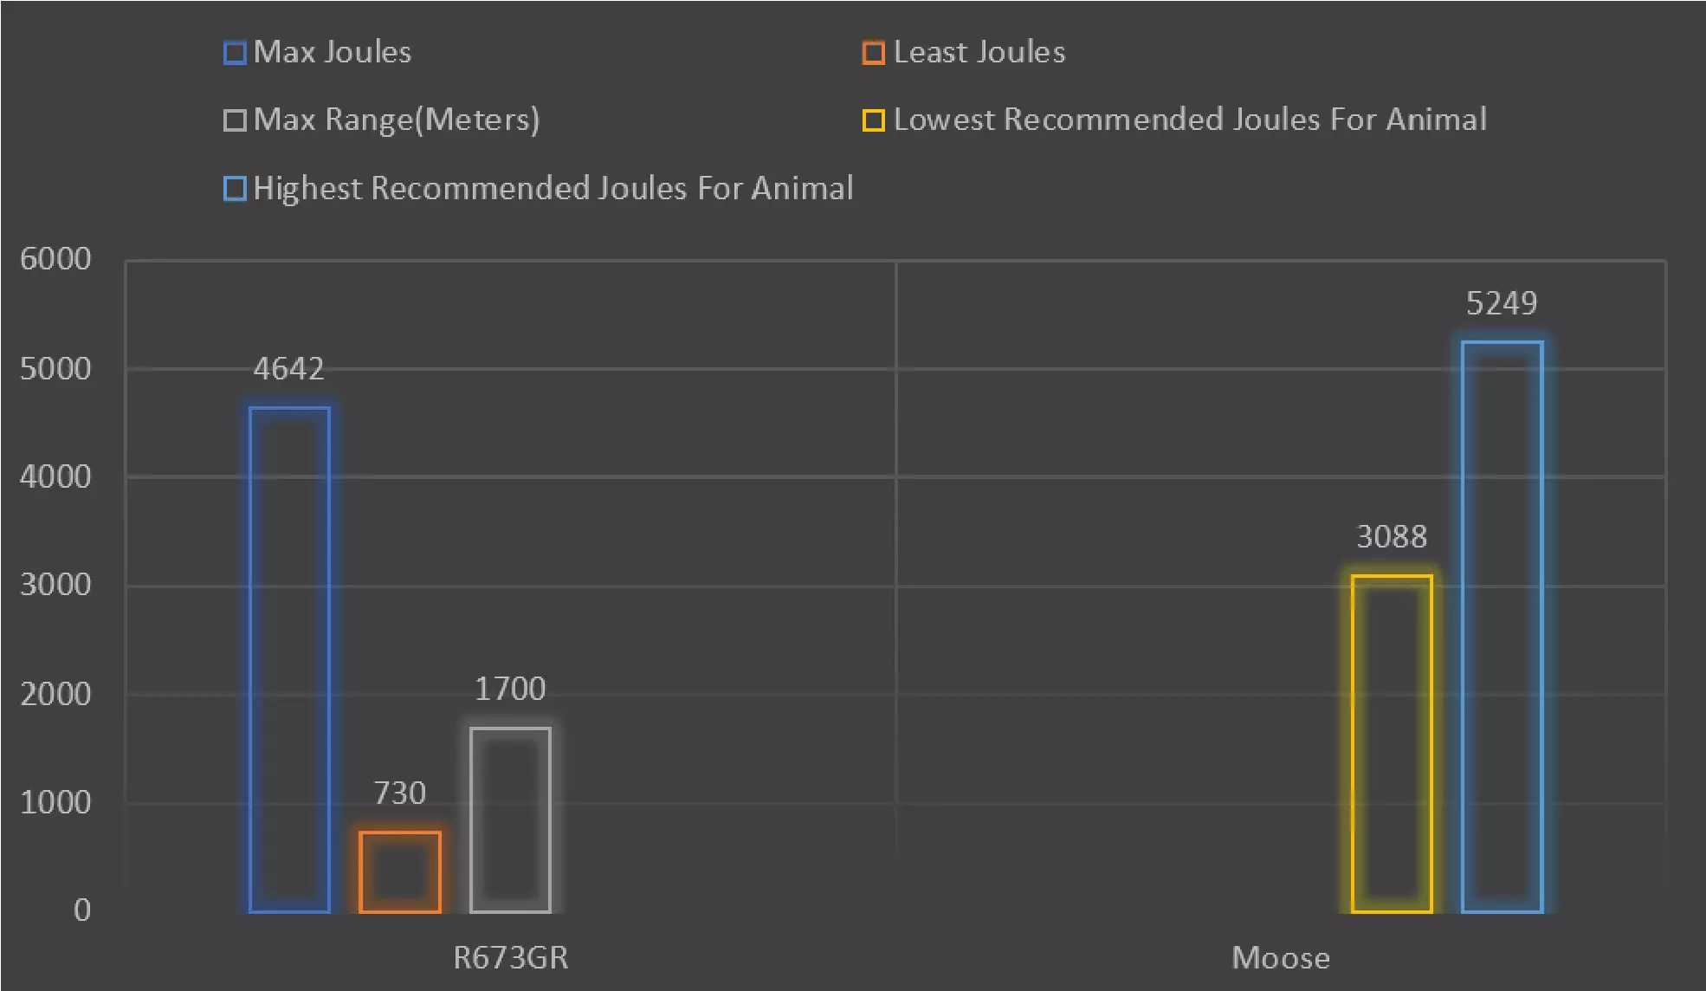Click the 6000 value axis label
Image resolution: width=1706 pixels, height=991 pixels.
[55, 259]
